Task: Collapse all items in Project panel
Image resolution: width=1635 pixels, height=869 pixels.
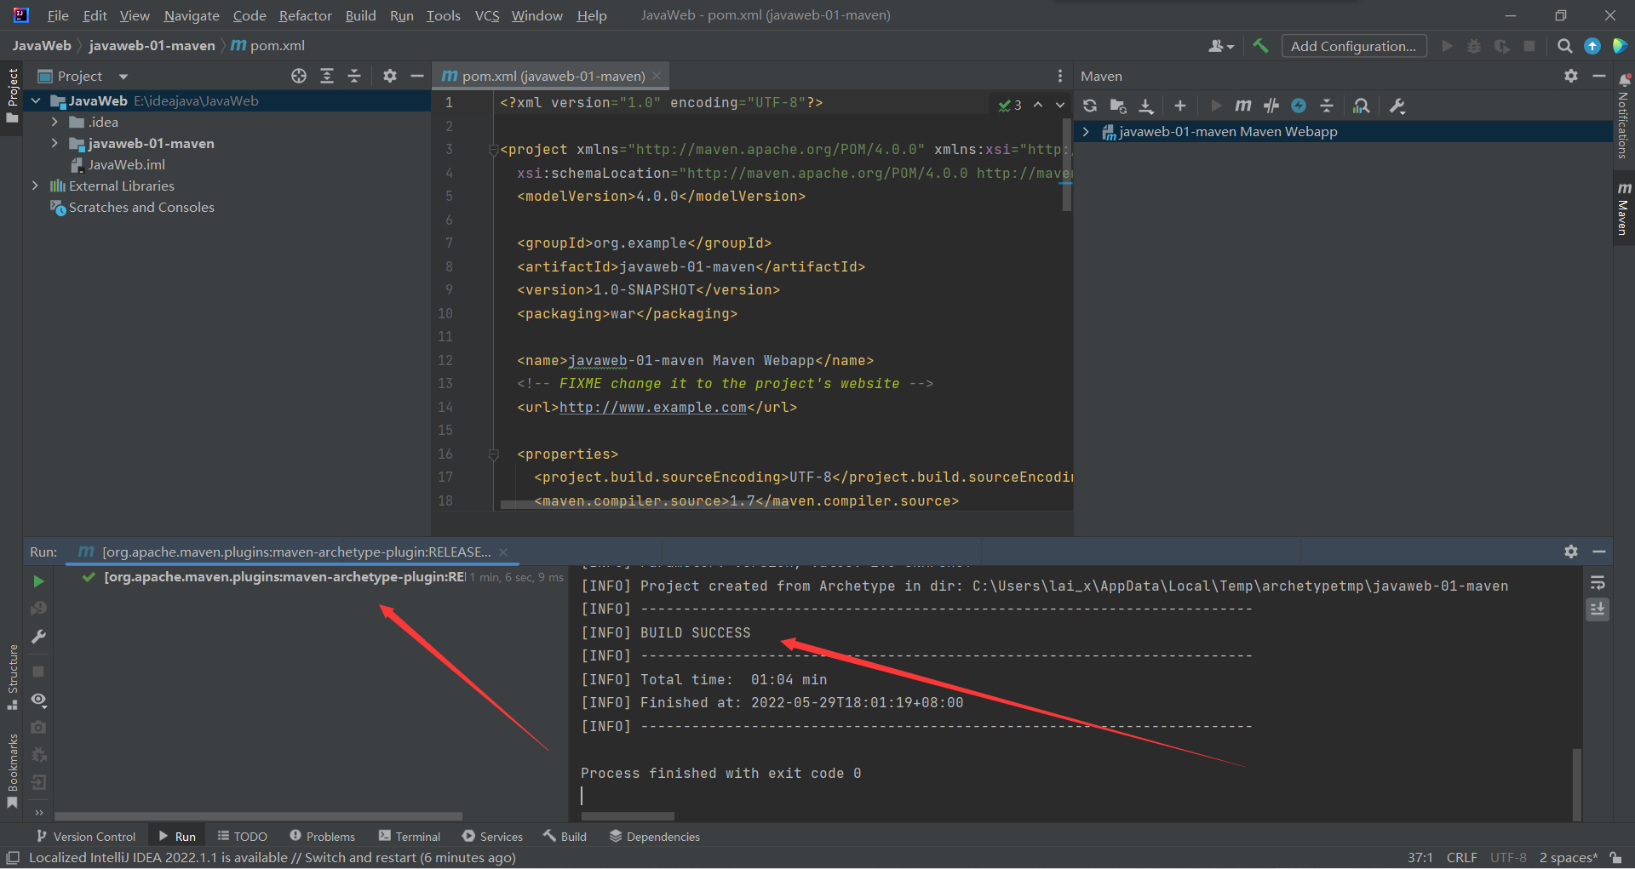Action: 354,76
